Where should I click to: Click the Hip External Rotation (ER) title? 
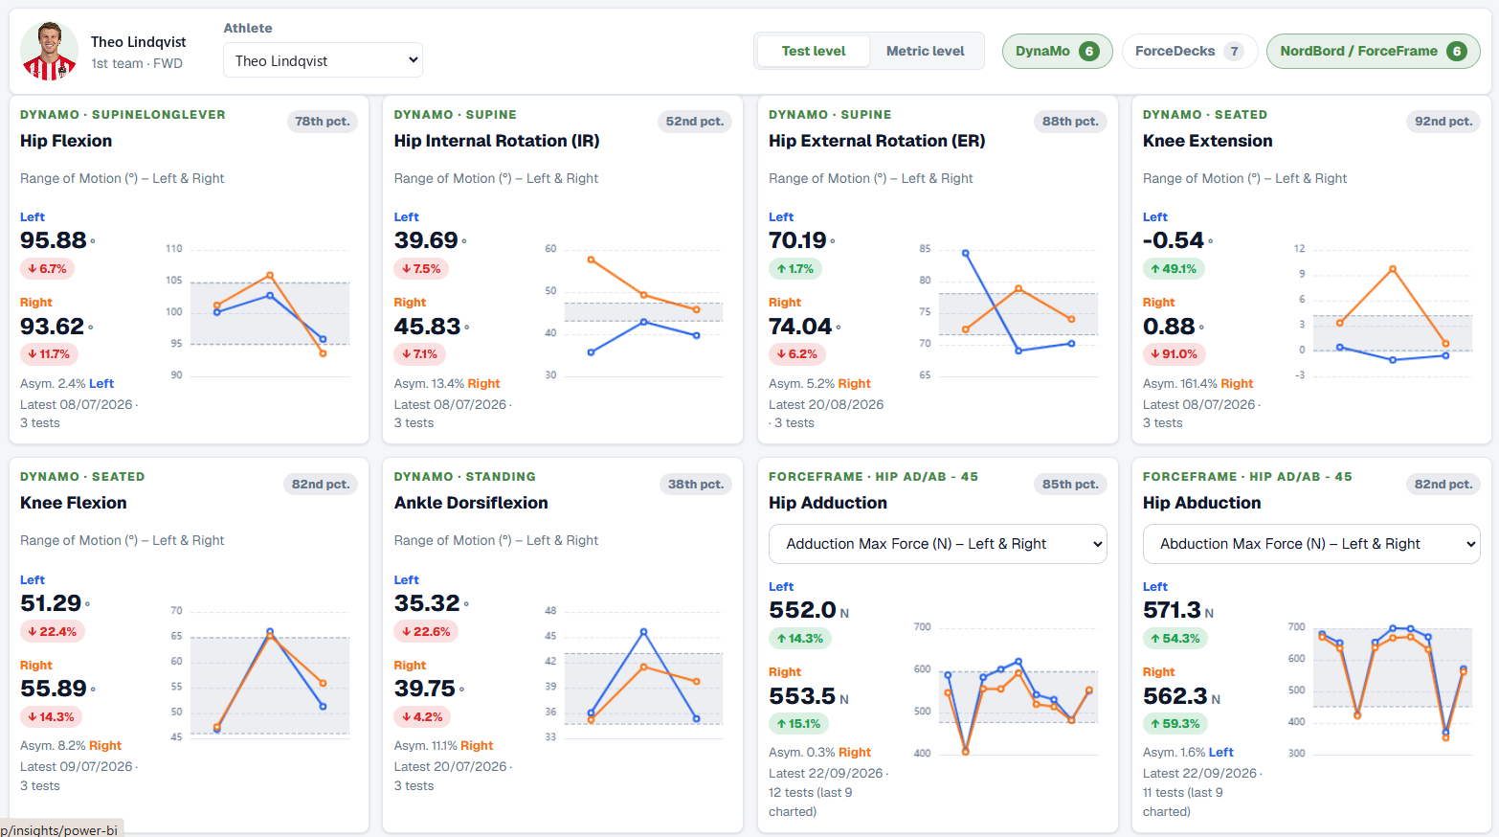point(877,141)
